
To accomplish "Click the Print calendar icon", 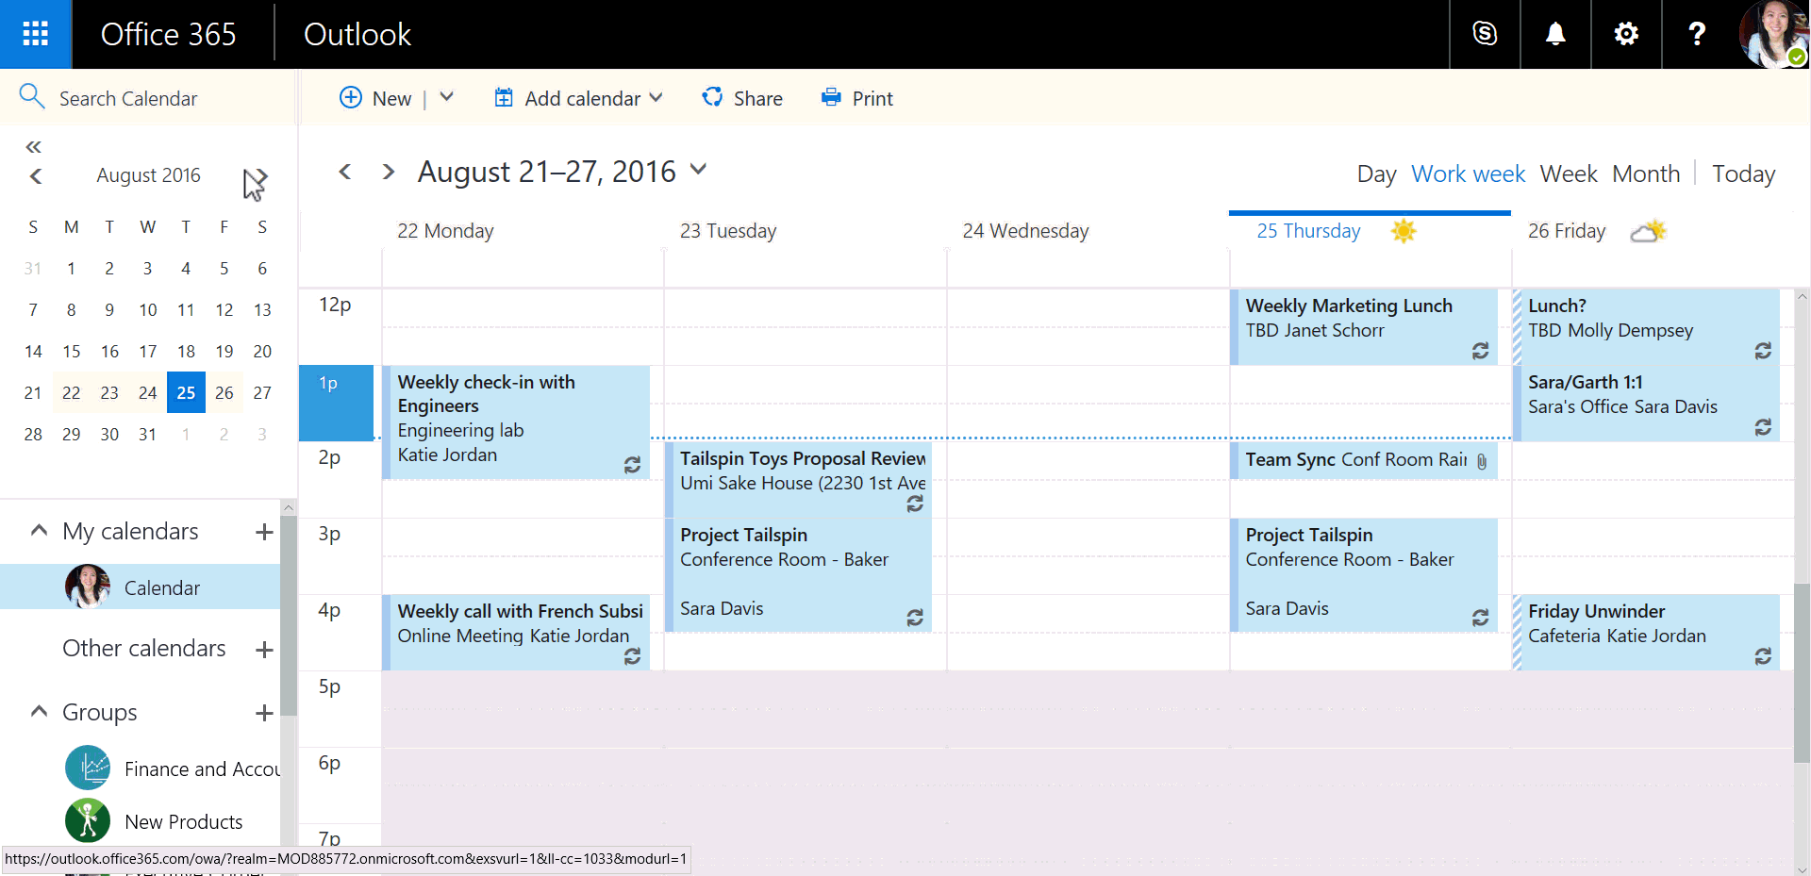I will pyautogui.click(x=831, y=98).
